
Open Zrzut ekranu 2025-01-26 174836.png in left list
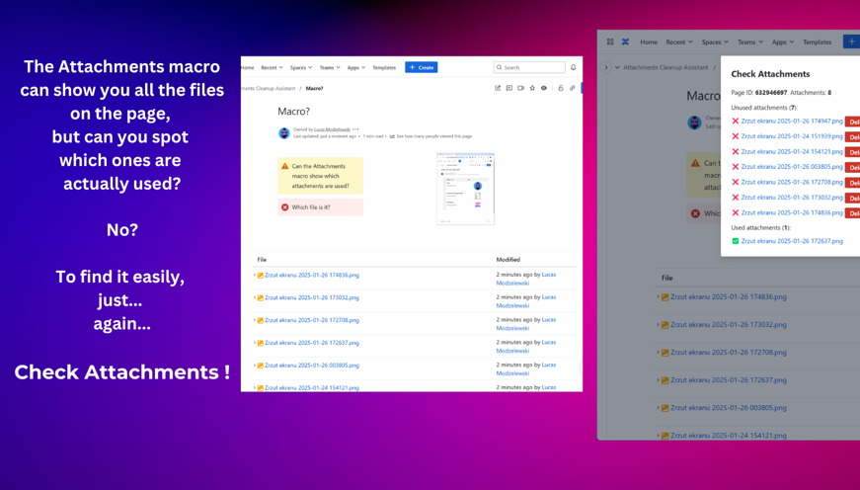point(312,275)
